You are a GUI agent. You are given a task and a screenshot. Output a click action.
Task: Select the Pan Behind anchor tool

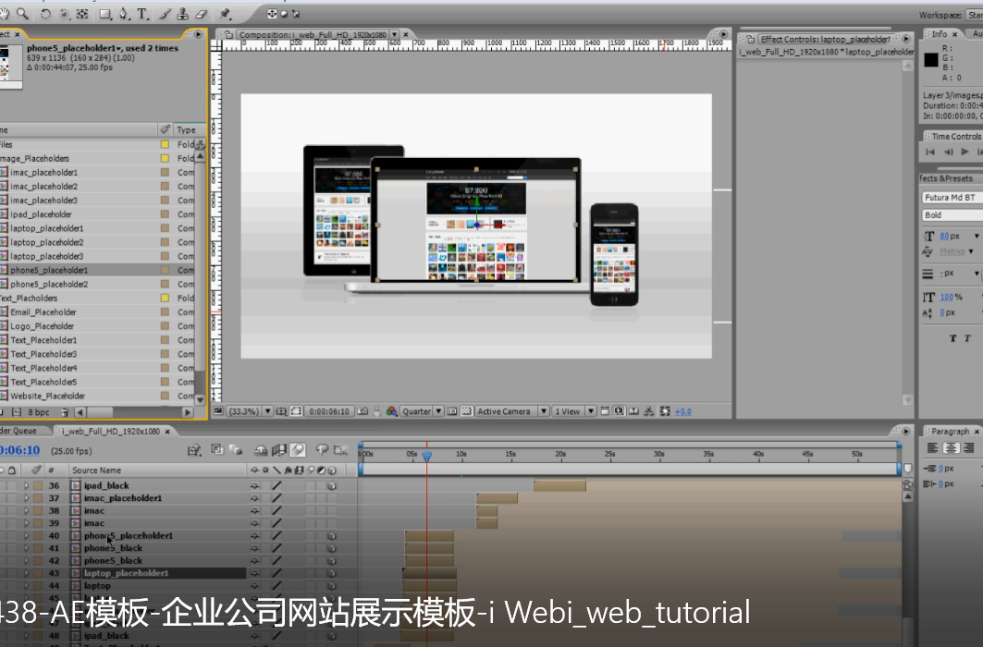click(x=82, y=14)
